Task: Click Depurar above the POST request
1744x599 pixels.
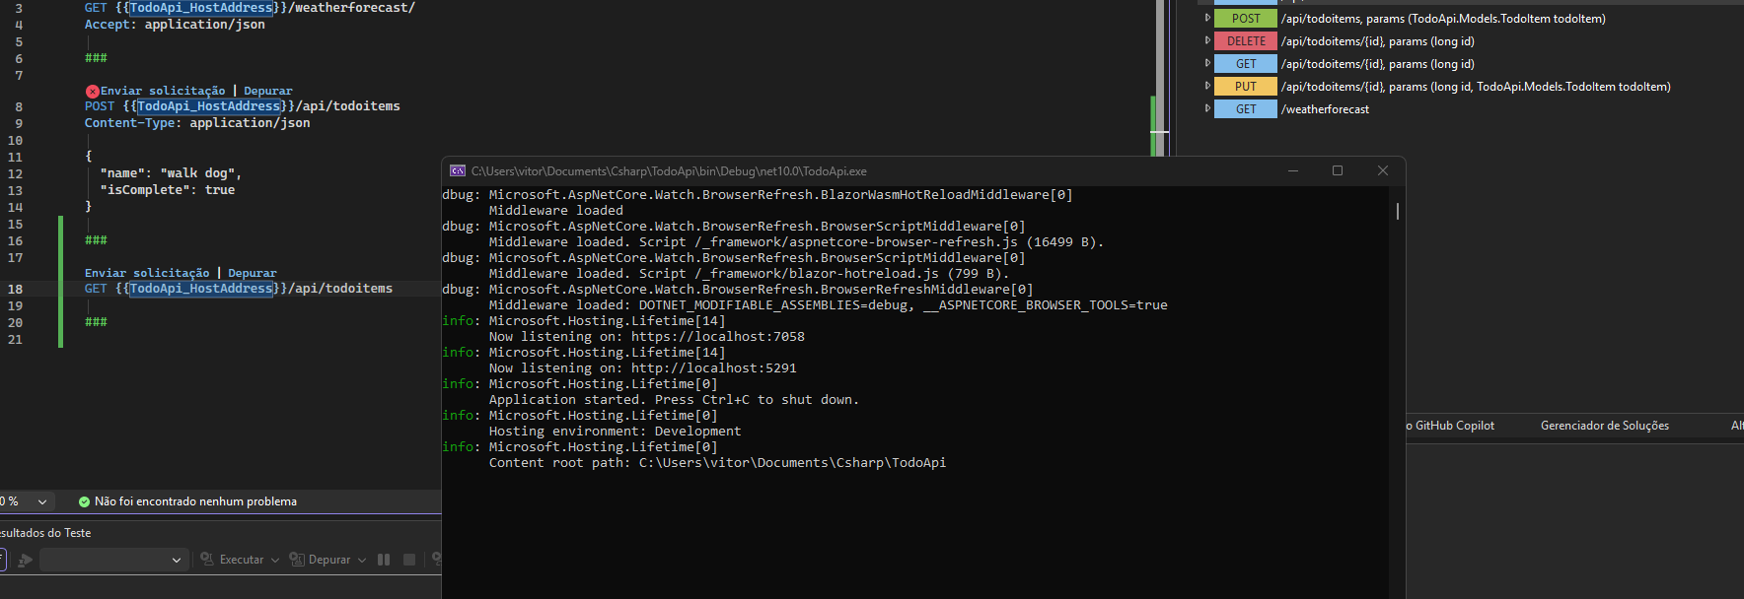Action: coord(268,91)
